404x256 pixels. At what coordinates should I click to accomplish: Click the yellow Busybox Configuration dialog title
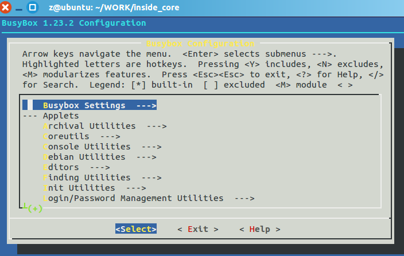click(x=200, y=44)
